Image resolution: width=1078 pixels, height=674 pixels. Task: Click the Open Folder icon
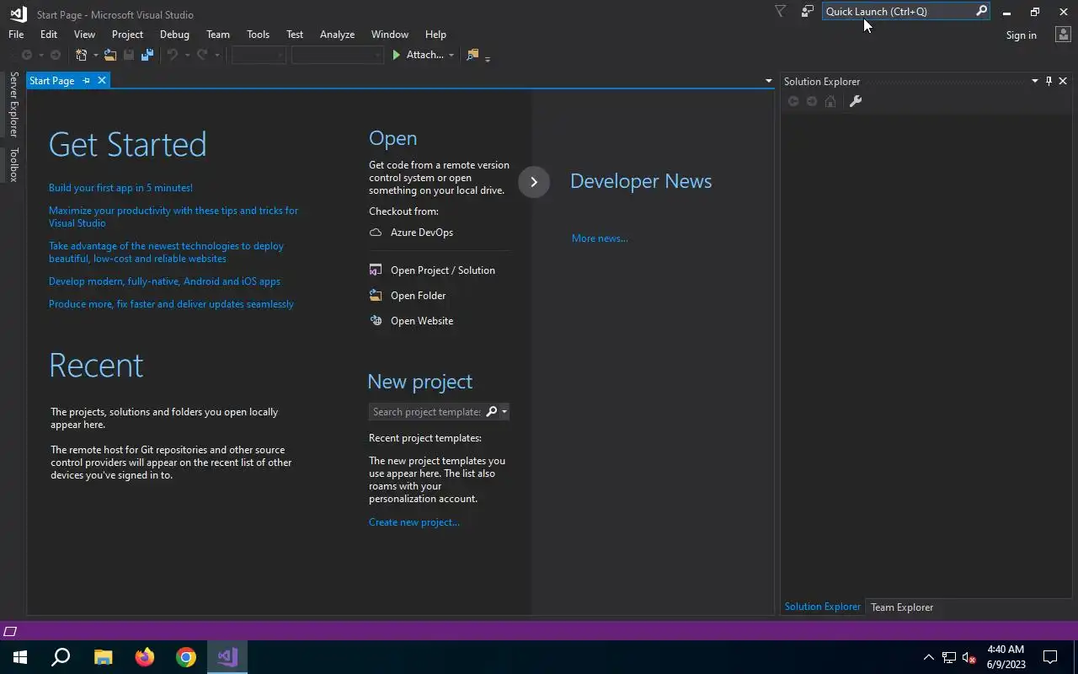coord(376,296)
